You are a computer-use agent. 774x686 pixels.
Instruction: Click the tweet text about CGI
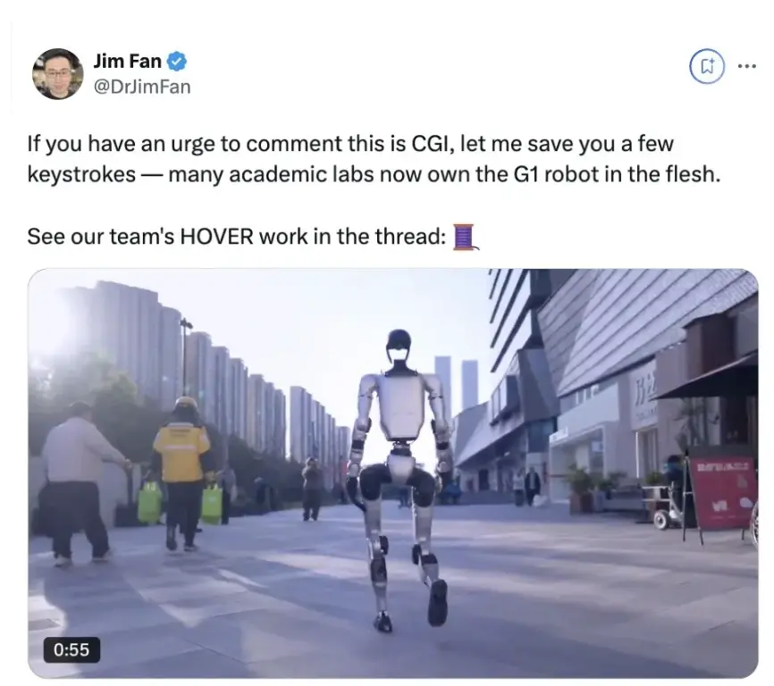click(x=374, y=159)
